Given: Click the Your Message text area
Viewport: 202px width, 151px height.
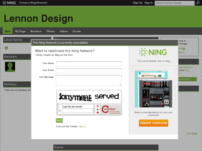Looking at the screenshot, I should point(89,80).
